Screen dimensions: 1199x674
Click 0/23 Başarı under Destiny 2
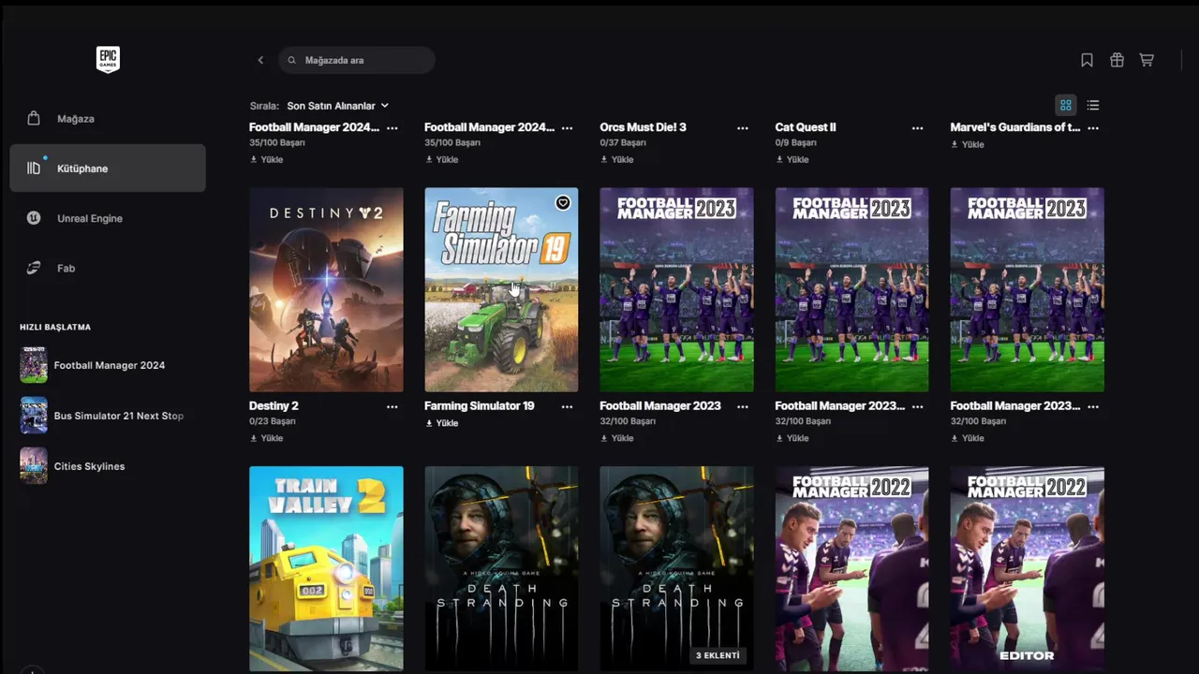[273, 422]
